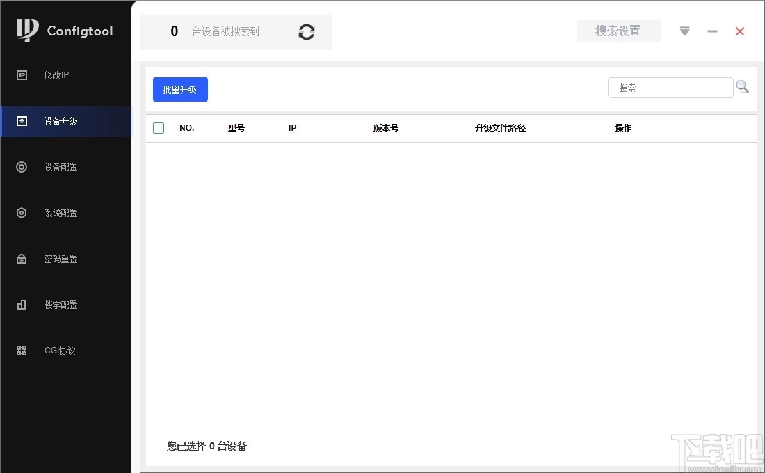Open the 设备配置 section in the sidebar
Viewport: 765px width, 473px height.
(x=61, y=166)
